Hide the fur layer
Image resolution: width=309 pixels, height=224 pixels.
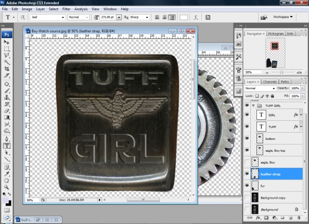point(247,186)
